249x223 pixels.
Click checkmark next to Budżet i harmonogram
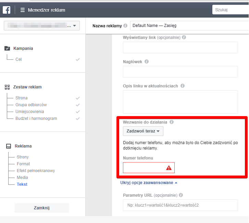78,119
